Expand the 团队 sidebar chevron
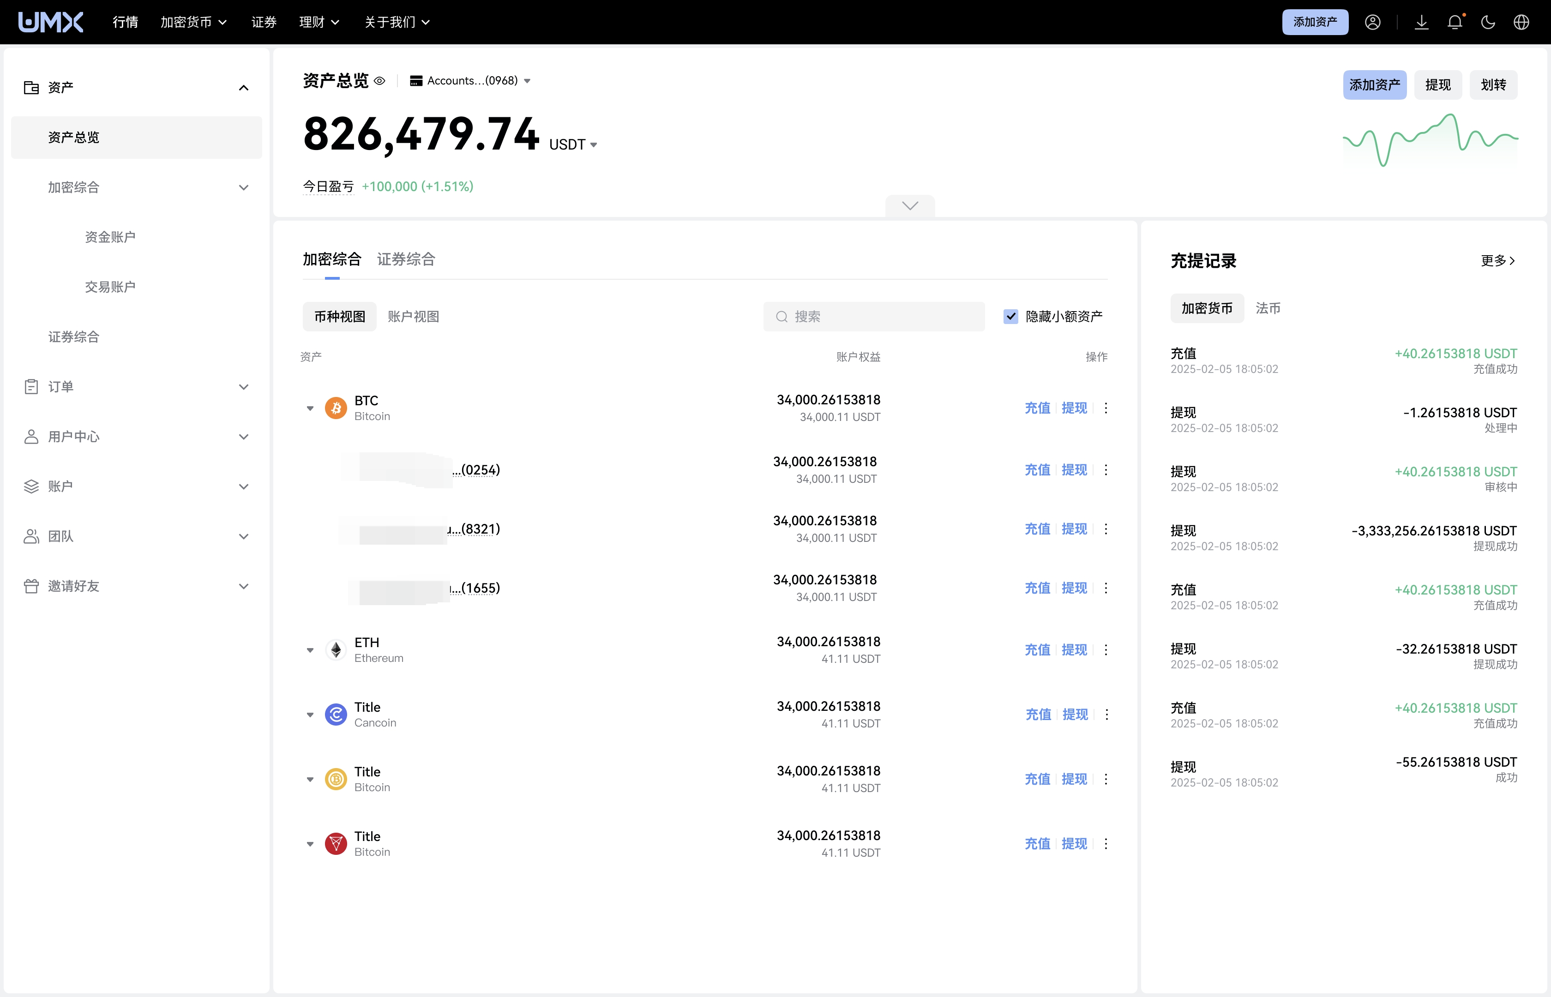The width and height of the screenshot is (1551, 997). (243, 536)
